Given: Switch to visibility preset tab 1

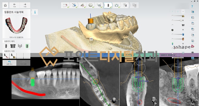Looking at the screenshot, I should pos(172,11).
